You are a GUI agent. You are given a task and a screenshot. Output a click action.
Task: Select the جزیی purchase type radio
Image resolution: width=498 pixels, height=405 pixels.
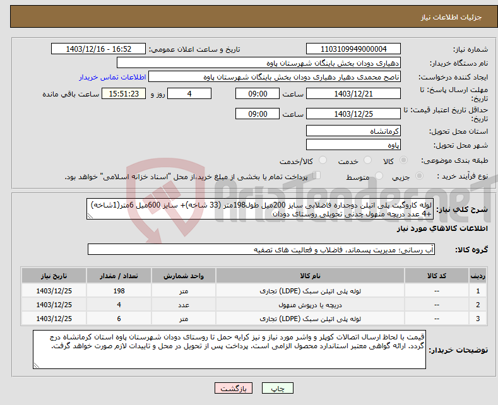coord(419,176)
